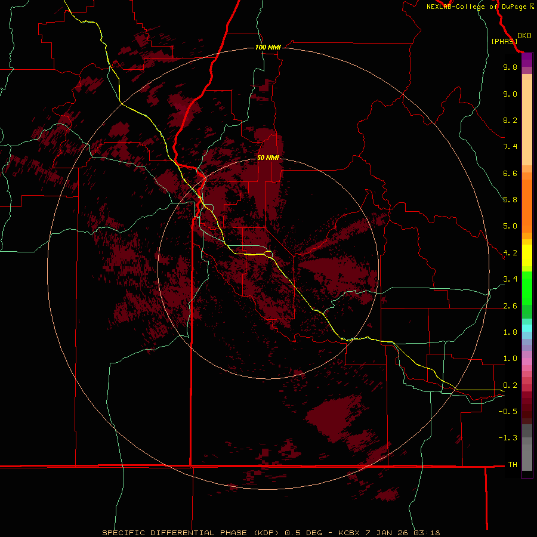
Task: Click the 1.0 value on the color scale
Action: tap(510, 359)
